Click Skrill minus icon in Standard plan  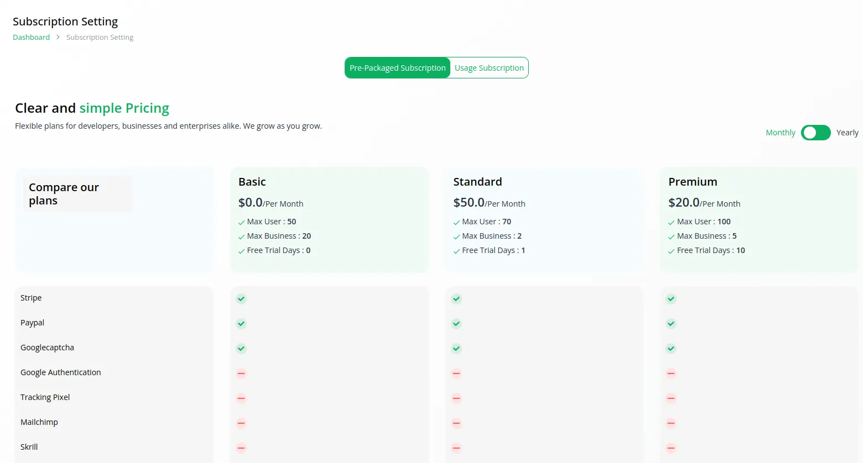click(456, 448)
